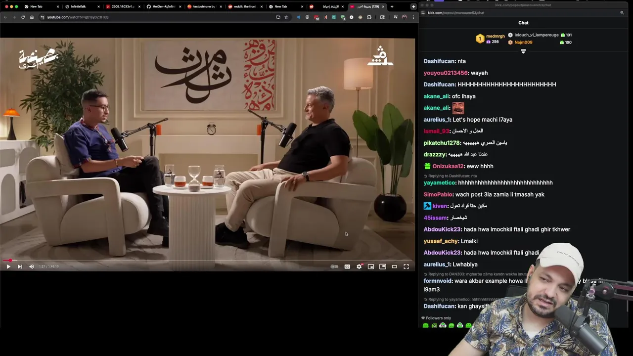Select the first green emote below chat

(425, 326)
